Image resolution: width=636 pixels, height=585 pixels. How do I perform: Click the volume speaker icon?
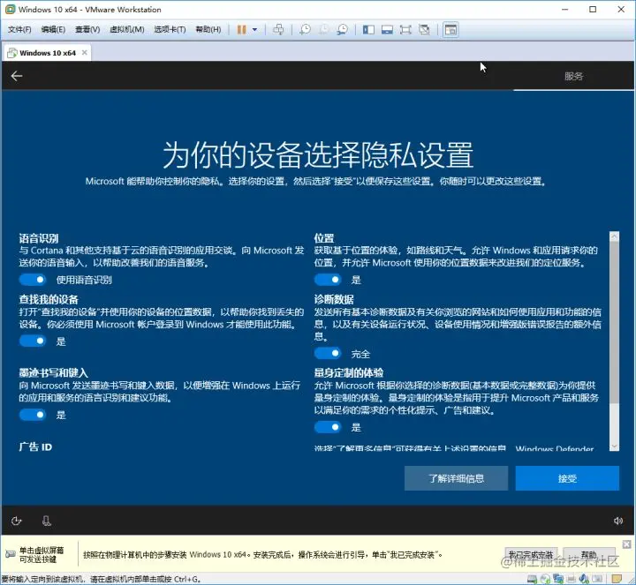618,521
